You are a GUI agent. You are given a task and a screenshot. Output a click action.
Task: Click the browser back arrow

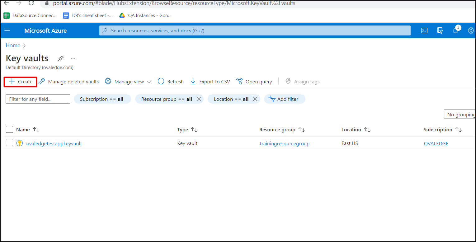[6, 3]
